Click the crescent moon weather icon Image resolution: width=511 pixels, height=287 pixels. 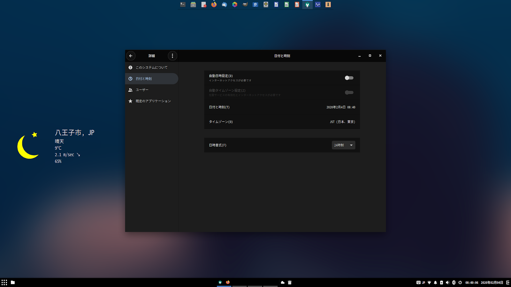(x=28, y=145)
